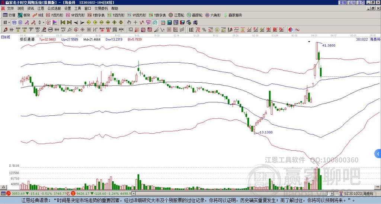Click the infinity wave icon
The width and height of the screenshot is (381, 204).
coord(297,30)
